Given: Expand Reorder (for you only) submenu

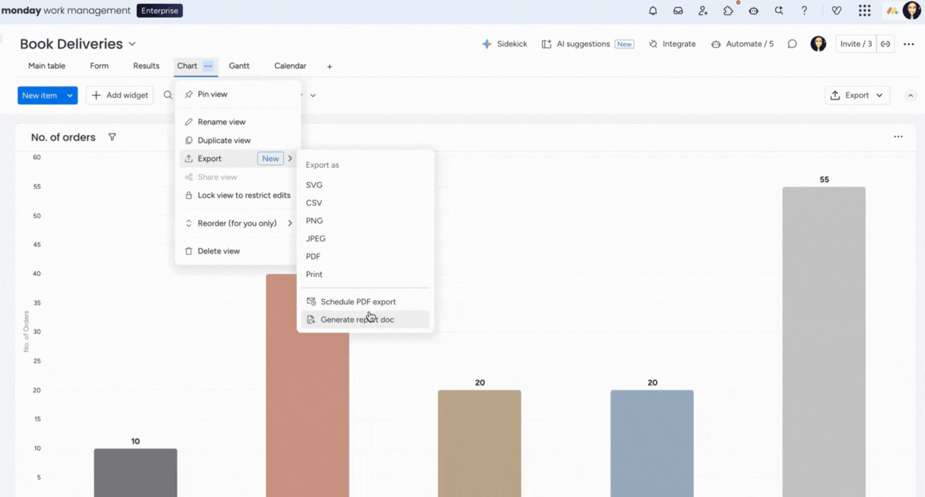Looking at the screenshot, I should pos(238,223).
